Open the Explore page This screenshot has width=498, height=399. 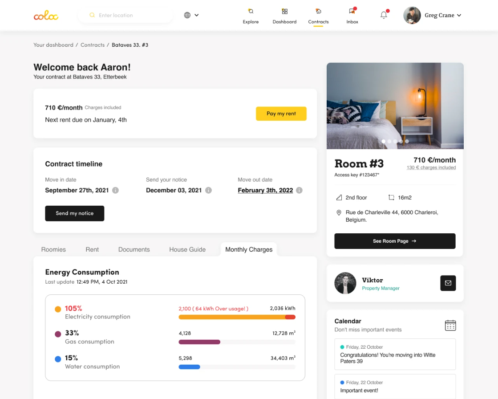coord(251,16)
